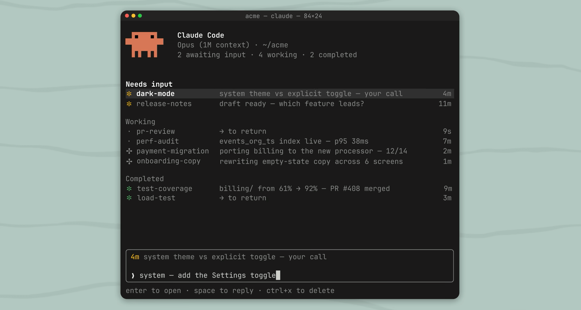Viewport: 581px width, 310px height.
Task: Click the 'space to reply' hint
Action: [x=224, y=291]
